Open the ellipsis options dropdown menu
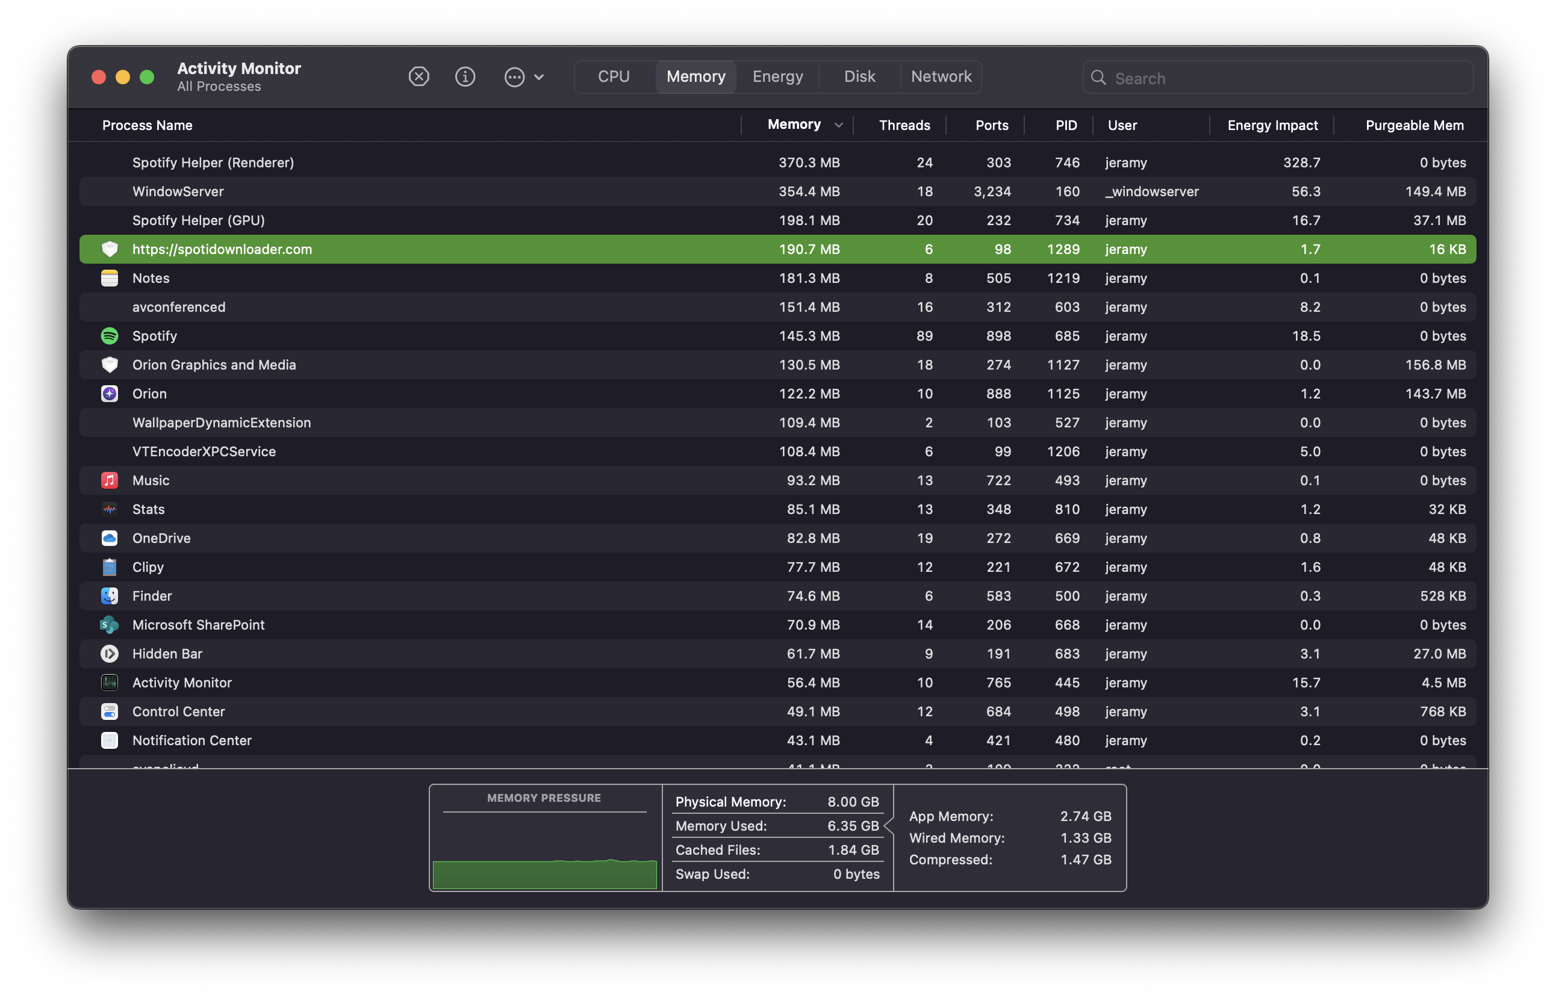This screenshot has height=998, width=1556. 524,77
